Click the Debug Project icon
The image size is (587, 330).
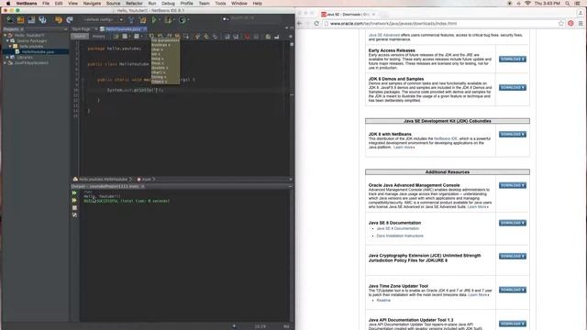[x=168, y=19]
